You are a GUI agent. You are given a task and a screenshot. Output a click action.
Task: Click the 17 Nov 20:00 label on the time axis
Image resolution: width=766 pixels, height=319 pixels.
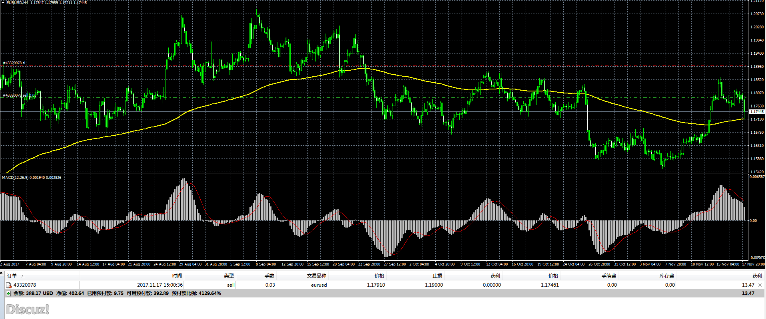(x=753, y=264)
